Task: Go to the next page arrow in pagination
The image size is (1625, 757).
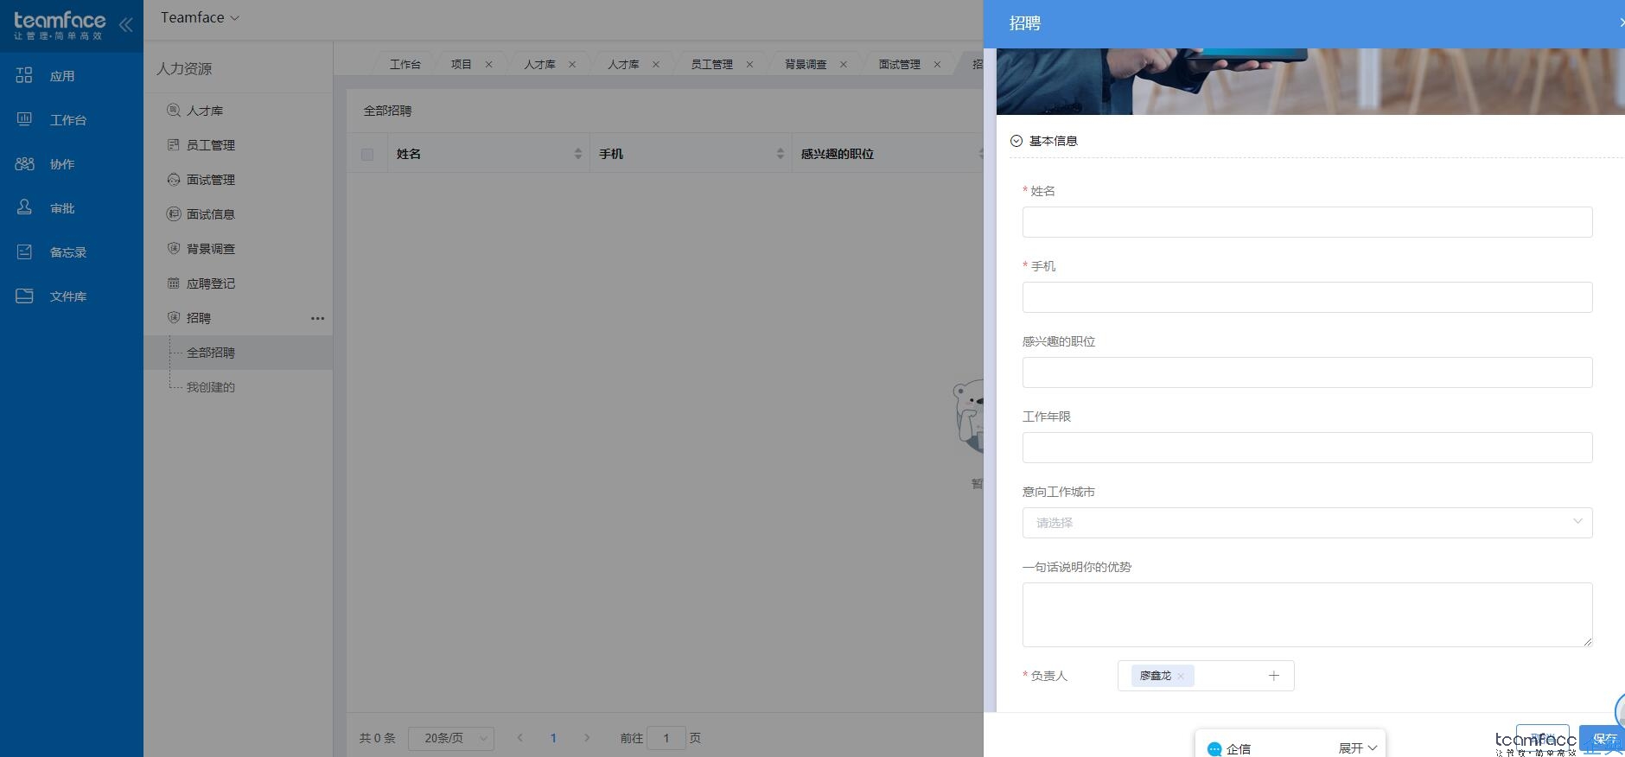Action: (x=587, y=738)
